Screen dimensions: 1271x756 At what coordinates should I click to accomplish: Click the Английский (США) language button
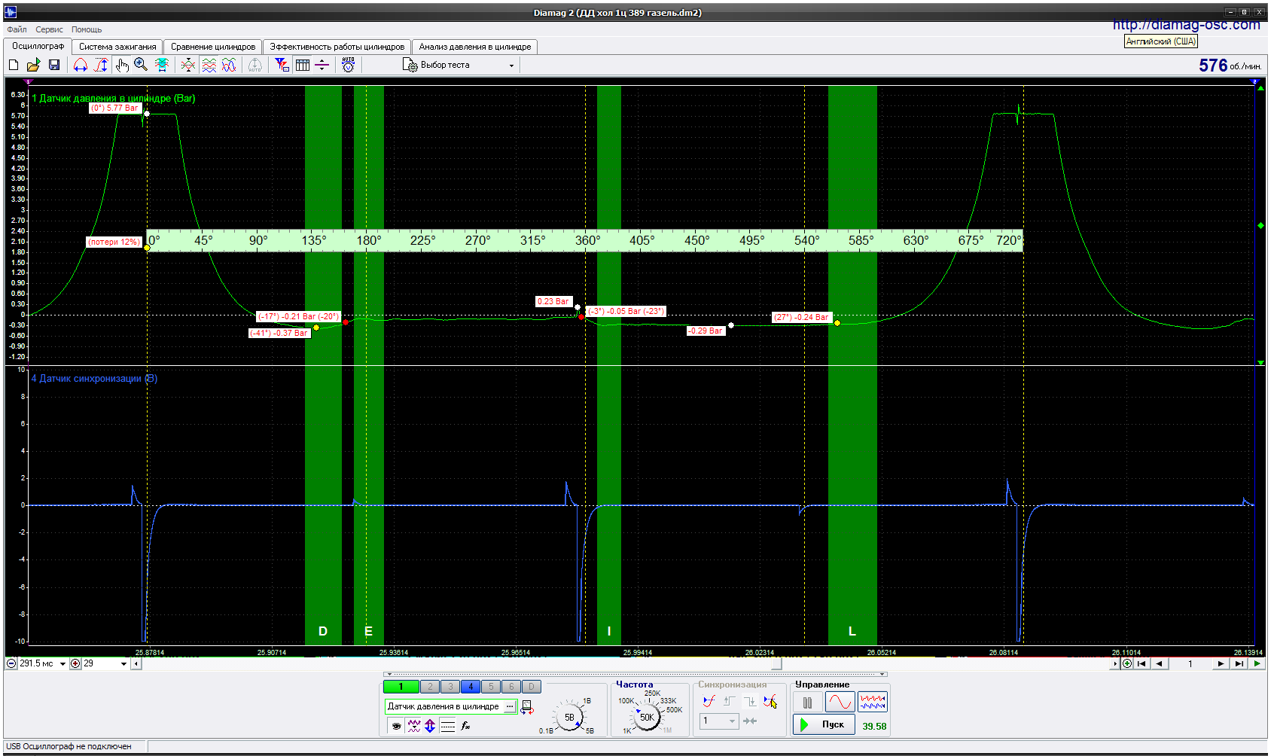click(1161, 41)
